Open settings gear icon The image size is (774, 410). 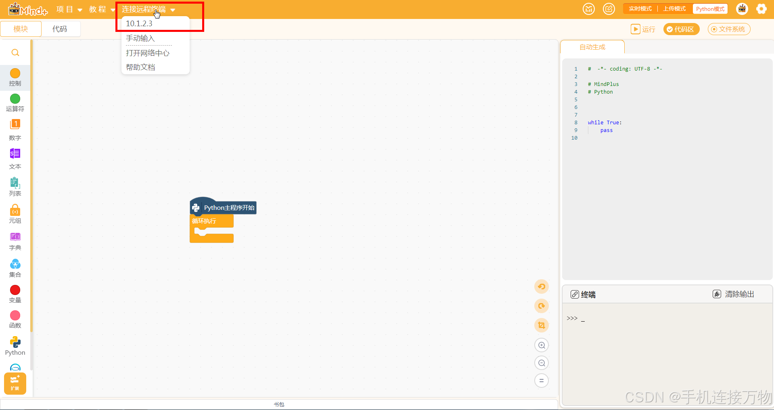(x=761, y=9)
